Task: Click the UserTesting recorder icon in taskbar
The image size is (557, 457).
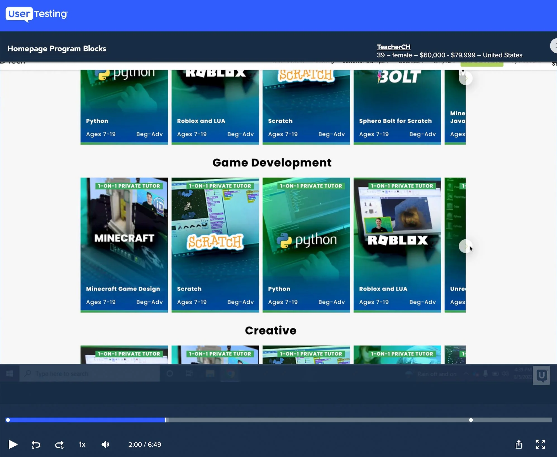Action: coord(541,375)
